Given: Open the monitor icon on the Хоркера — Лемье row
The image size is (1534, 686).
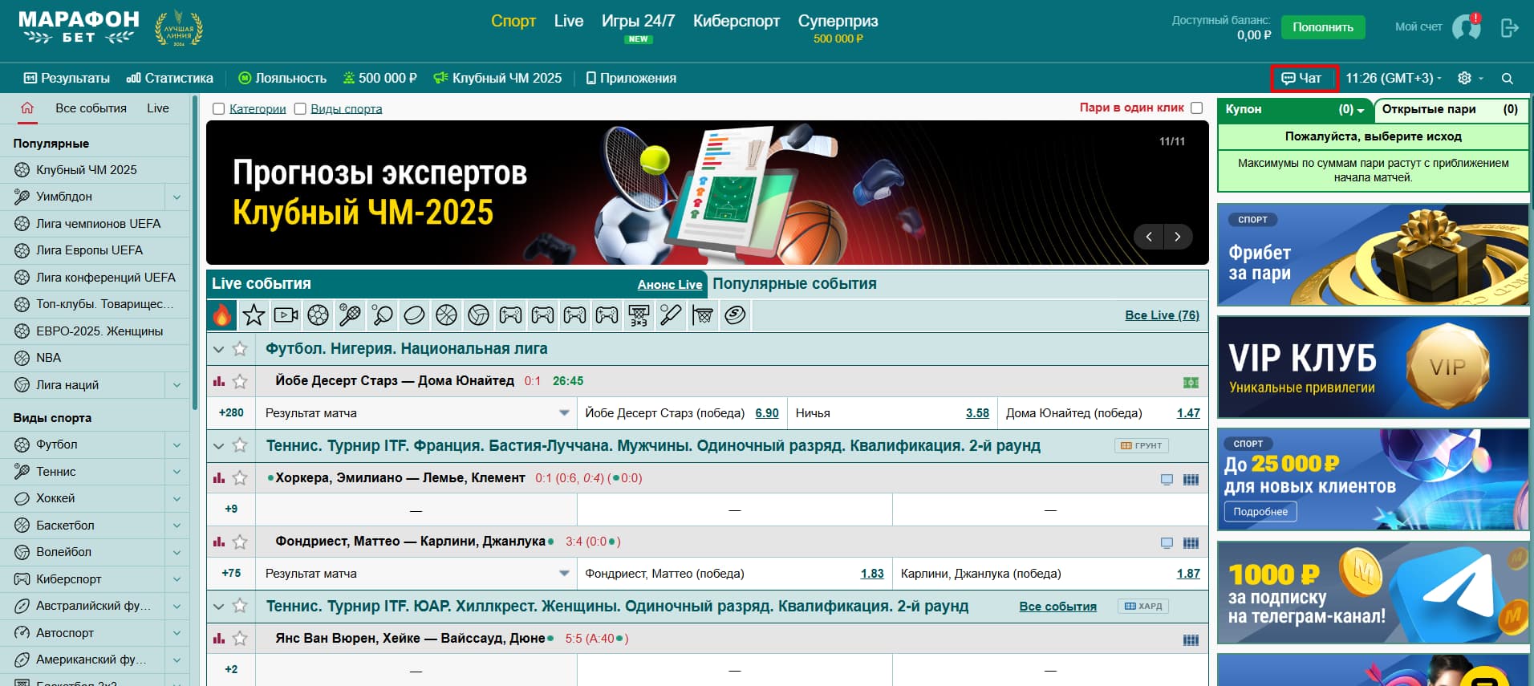Looking at the screenshot, I should point(1167,479).
